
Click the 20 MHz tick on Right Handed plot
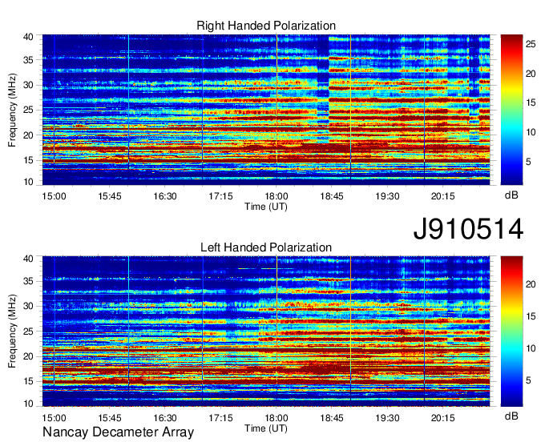[x=29, y=135]
